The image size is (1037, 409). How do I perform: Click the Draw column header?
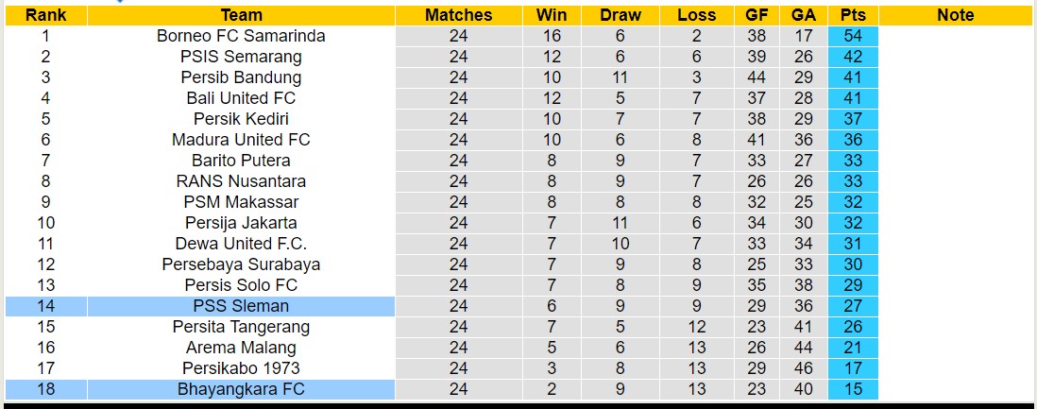pos(620,15)
